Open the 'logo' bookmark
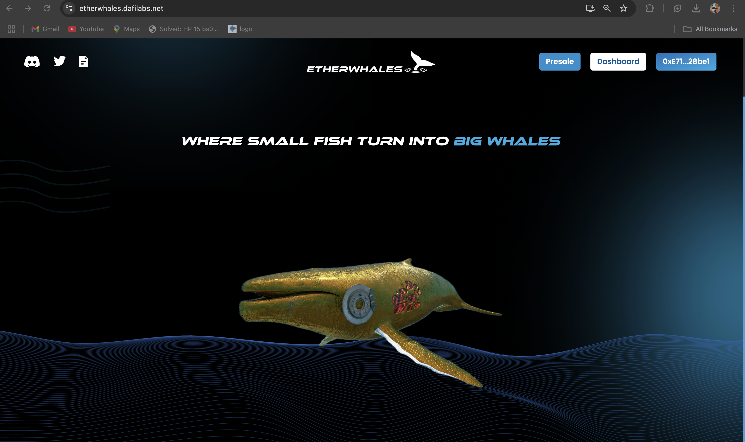 coord(240,29)
